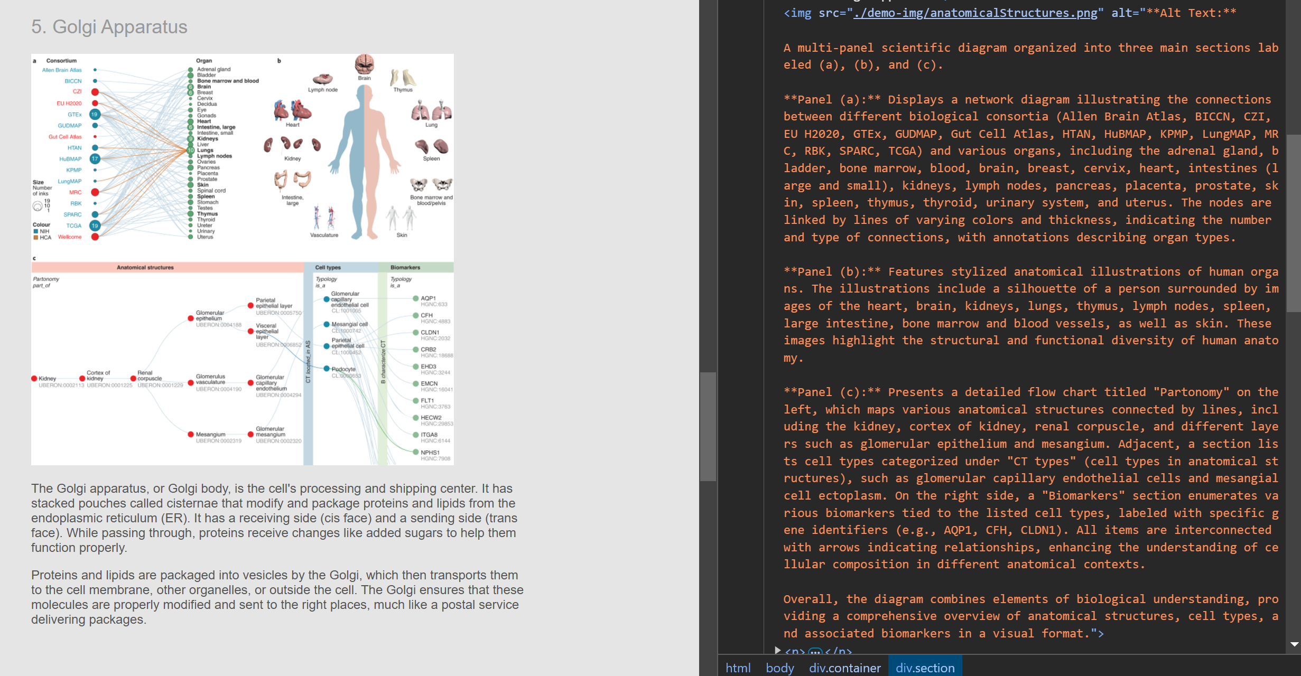Select html in the DOM breadcrumb
1301x676 pixels.
[738, 668]
